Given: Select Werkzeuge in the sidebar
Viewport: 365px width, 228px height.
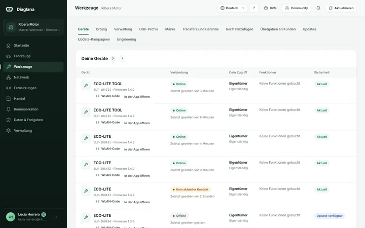Looking at the screenshot, I should click(x=33, y=67).
